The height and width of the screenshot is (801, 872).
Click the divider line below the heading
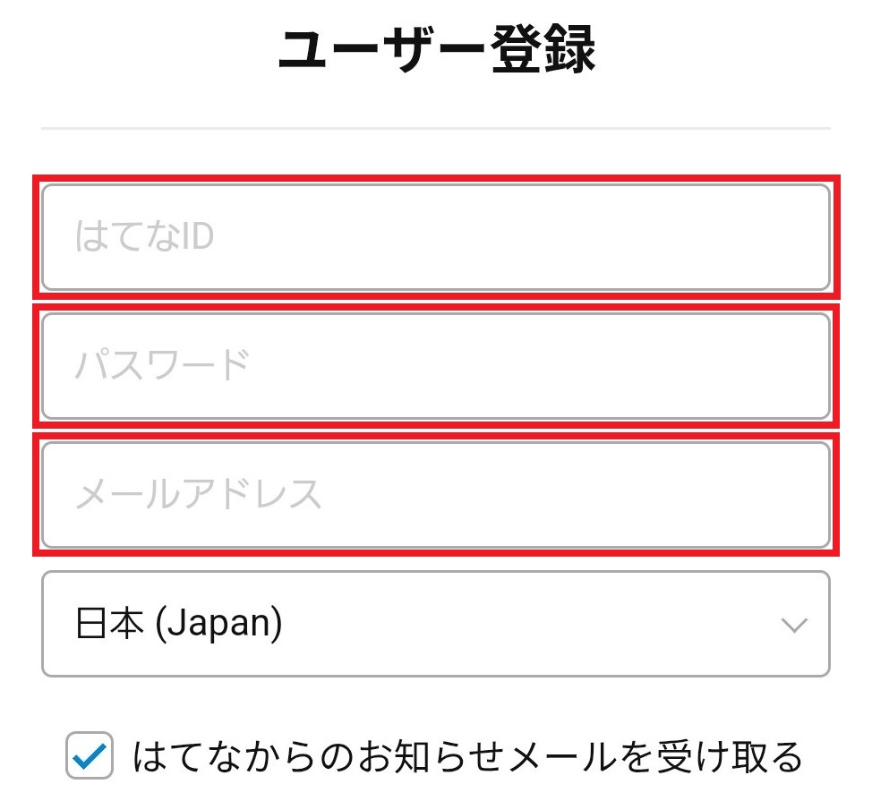click(435, 129)
